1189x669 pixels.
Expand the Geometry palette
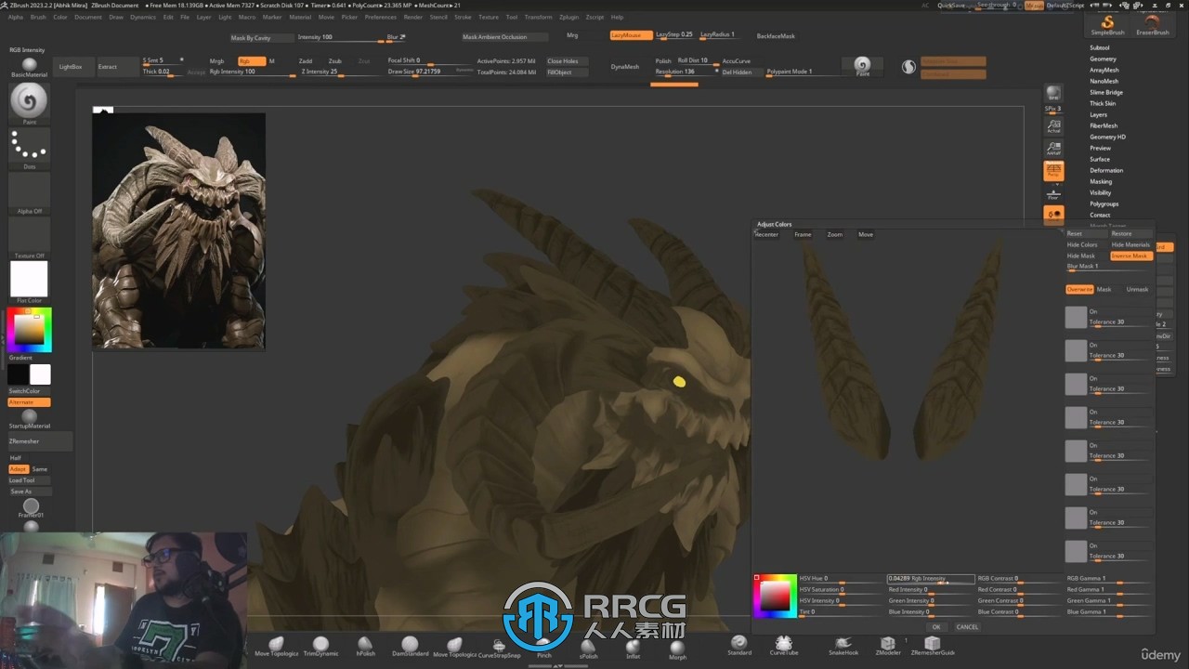tap(1103, 59)
